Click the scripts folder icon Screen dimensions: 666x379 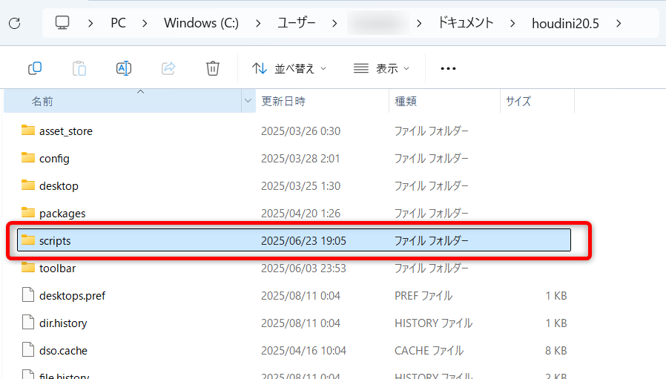click(x=28, y=240)
